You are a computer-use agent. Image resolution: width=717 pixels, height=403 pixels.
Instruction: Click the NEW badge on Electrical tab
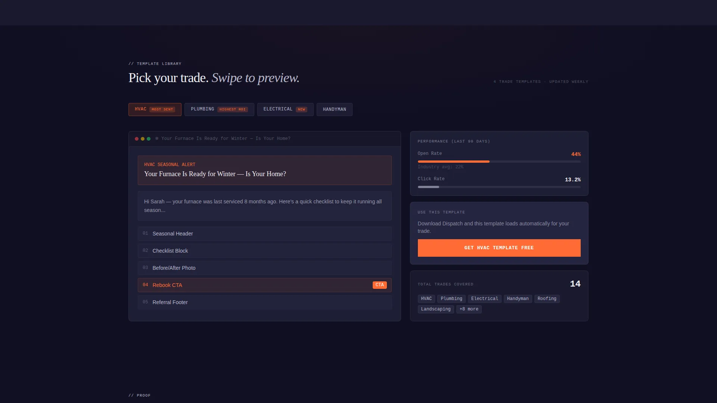tap(301, 109)
